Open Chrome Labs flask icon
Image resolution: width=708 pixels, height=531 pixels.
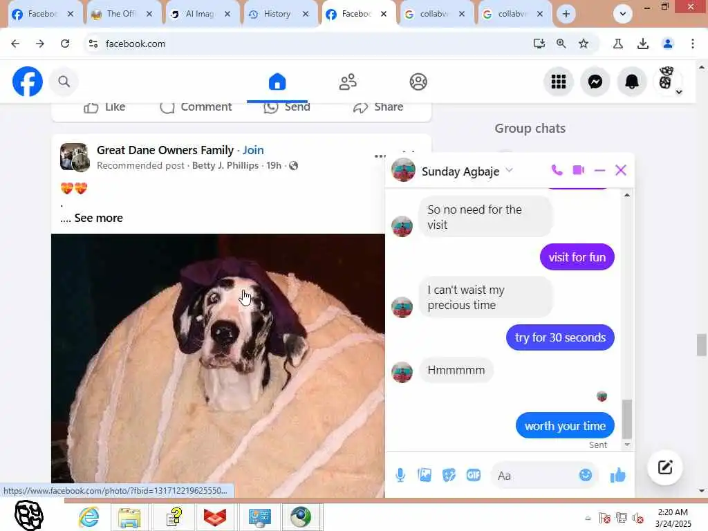618,44
